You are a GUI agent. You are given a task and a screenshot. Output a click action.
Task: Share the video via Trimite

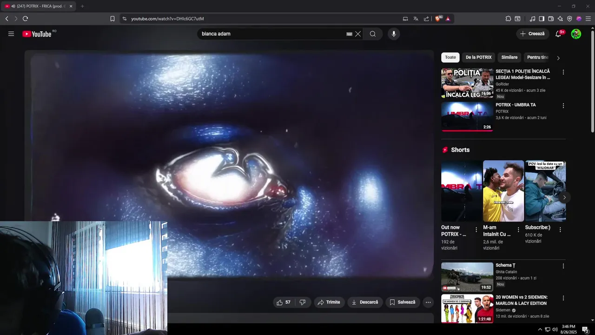pyautogui.click(x=329, y=302)
